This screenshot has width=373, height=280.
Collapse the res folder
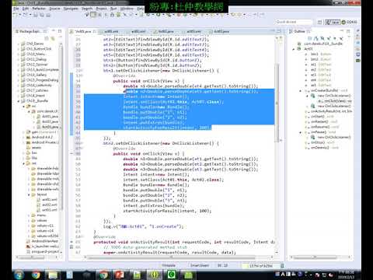(x=23, y=163)
